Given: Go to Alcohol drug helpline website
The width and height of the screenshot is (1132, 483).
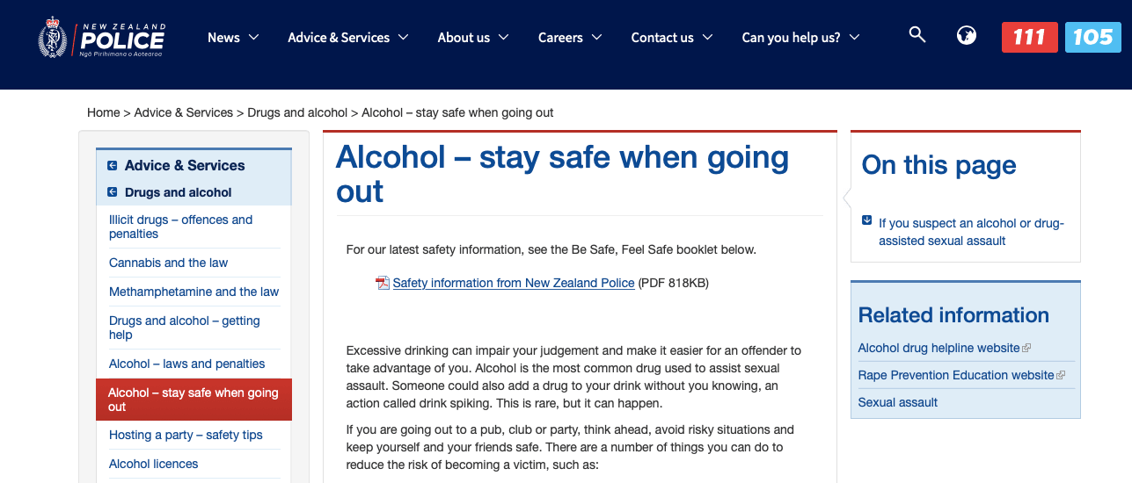Looking at the screenshot, I should tap(938, 348).
